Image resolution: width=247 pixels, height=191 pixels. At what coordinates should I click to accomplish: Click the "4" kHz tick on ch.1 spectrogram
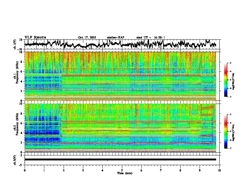point(22,81)
